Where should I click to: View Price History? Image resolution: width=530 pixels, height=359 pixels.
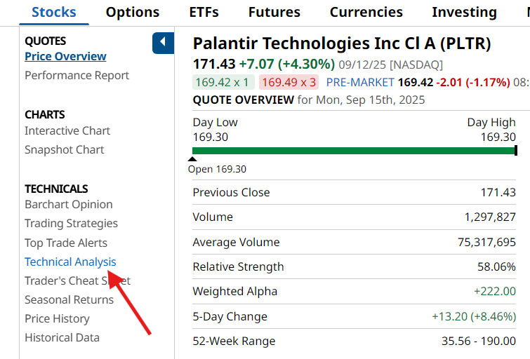(57, 318)
